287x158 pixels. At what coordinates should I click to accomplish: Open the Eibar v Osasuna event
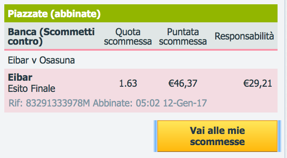41,60
